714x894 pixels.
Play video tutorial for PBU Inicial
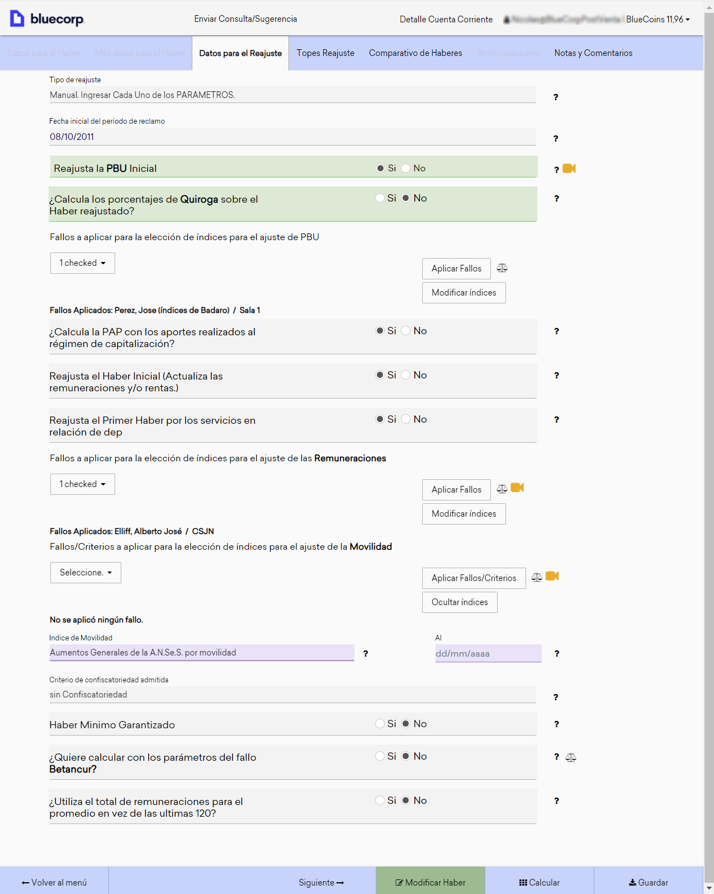(569, 168)
